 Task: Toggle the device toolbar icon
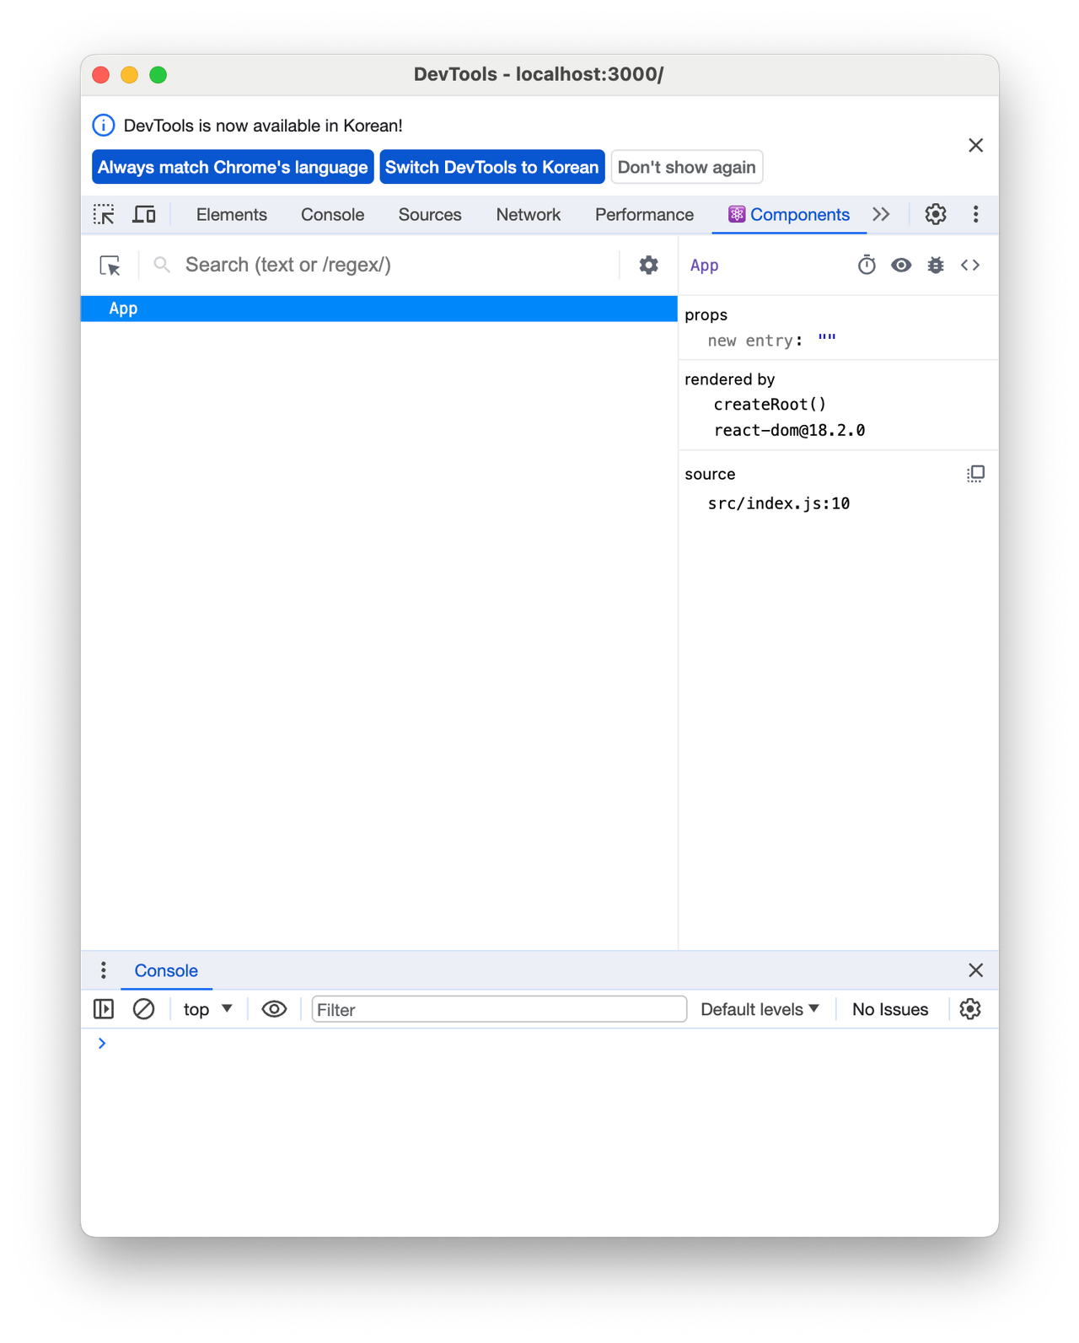(x=144, y=214)
